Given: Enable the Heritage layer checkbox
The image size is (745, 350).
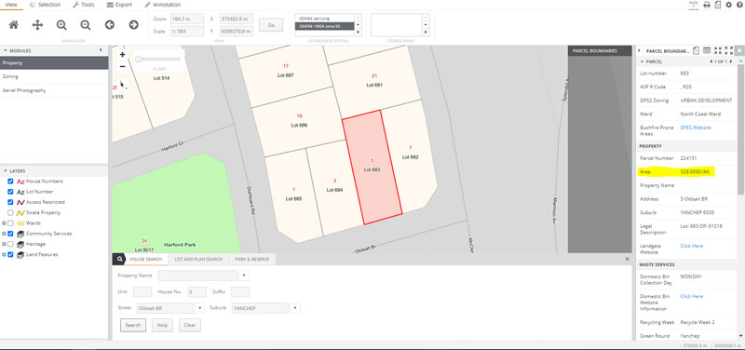Looking at the screenshot, I should (10, 244).
